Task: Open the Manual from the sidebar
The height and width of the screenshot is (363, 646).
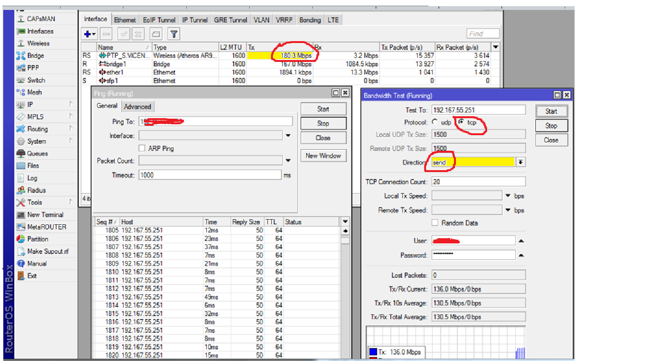Action: [x=36, y=264]
